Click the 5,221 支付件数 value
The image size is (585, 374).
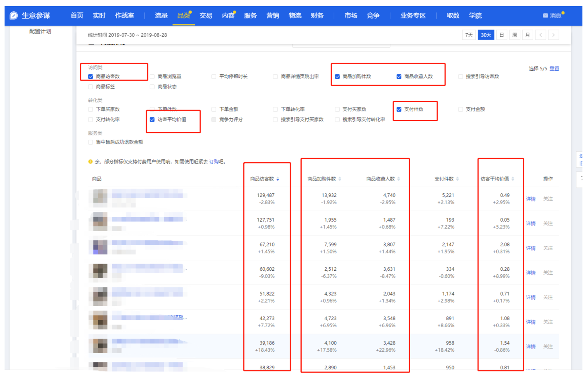tap(448, 195)
